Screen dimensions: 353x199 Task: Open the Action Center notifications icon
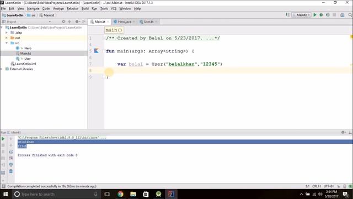[x=345, y=194]
